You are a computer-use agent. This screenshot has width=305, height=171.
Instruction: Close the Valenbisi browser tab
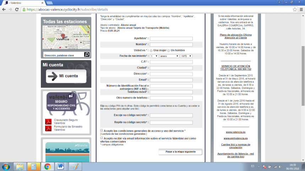[x=42, y=3]
